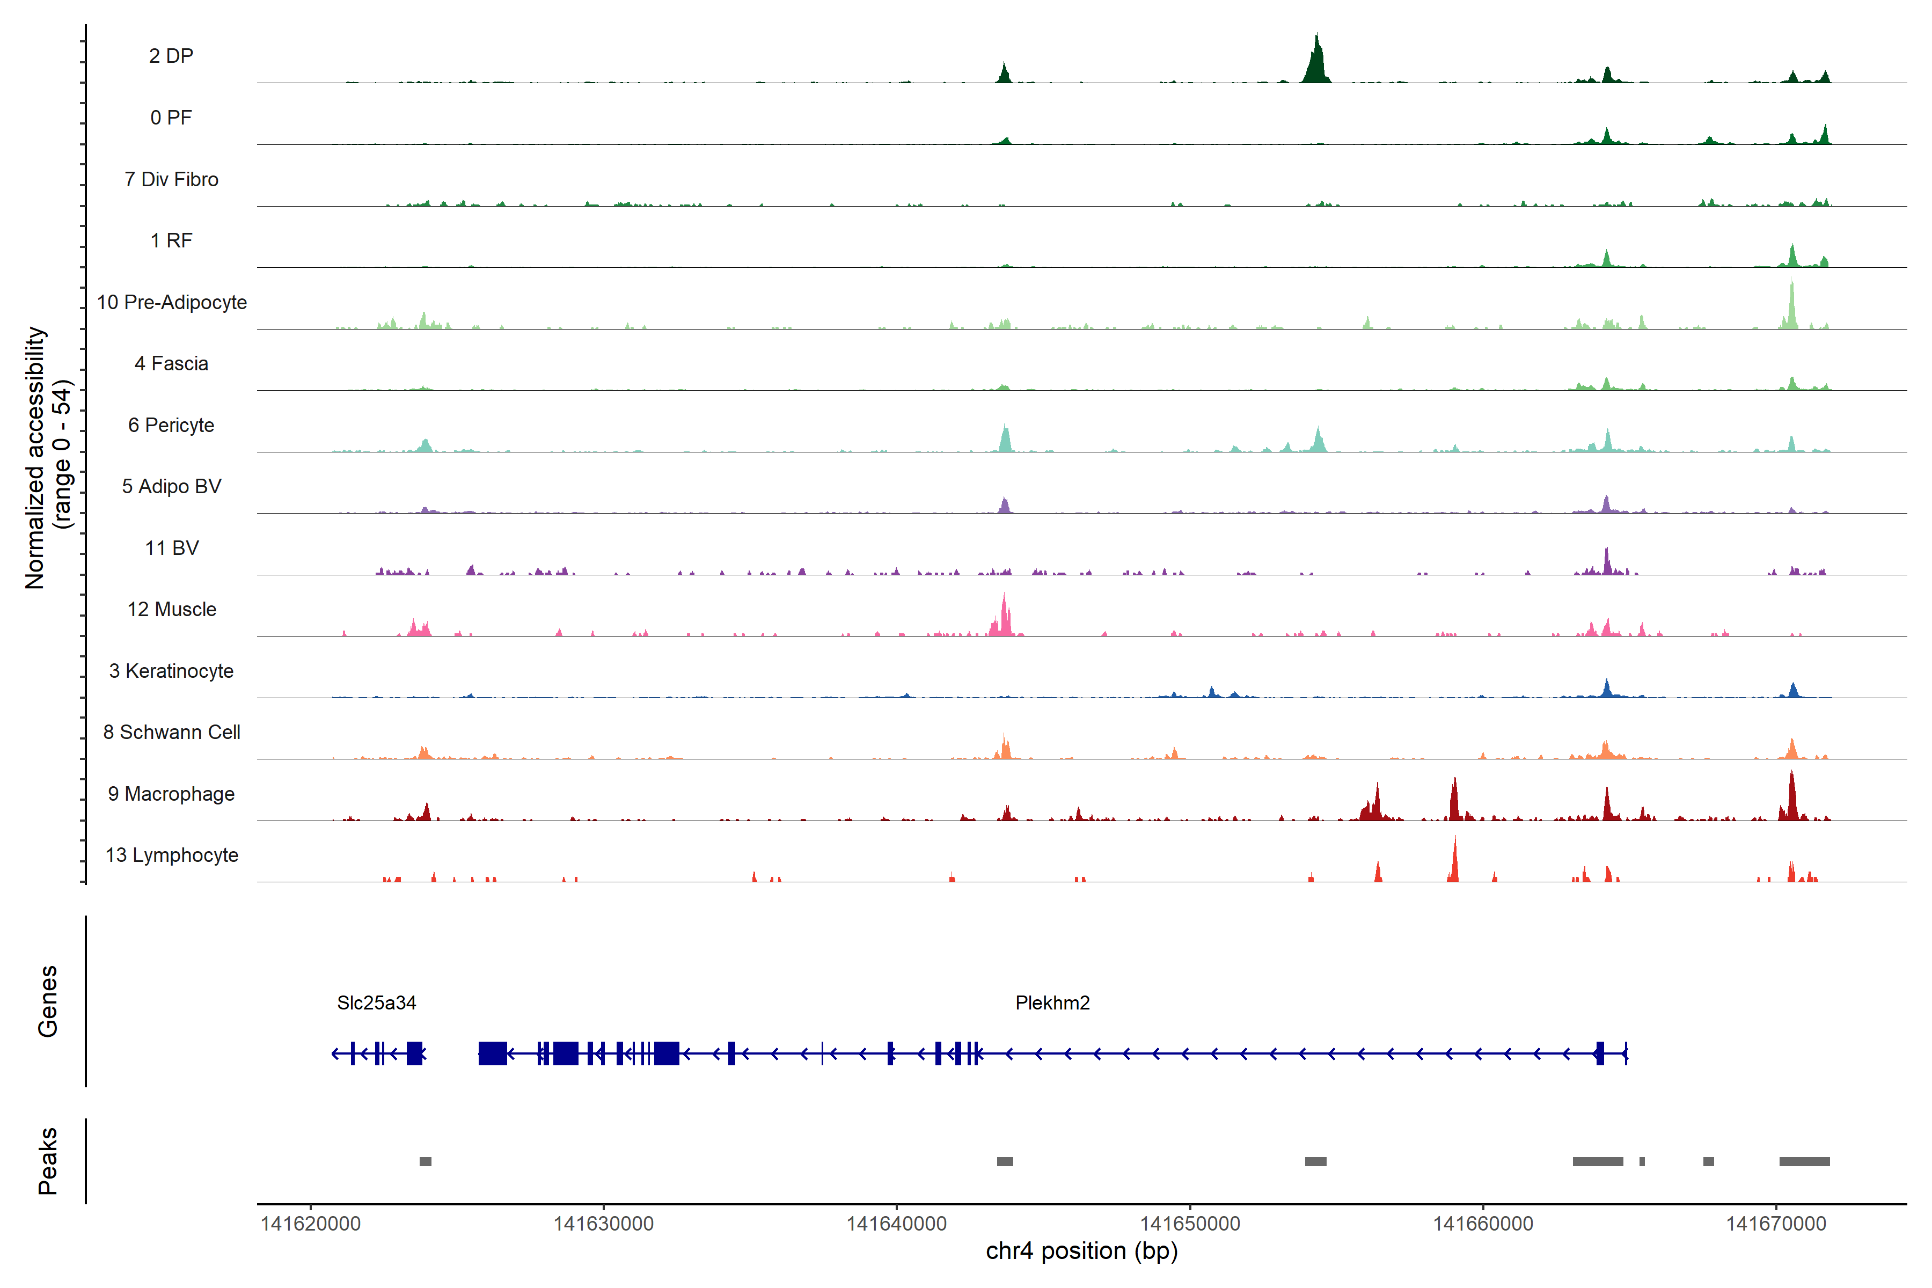Viewport: 1932px width, 1288px height.
Task: Click the 12 Muscle track label
Action: click(x=172, y=610)
